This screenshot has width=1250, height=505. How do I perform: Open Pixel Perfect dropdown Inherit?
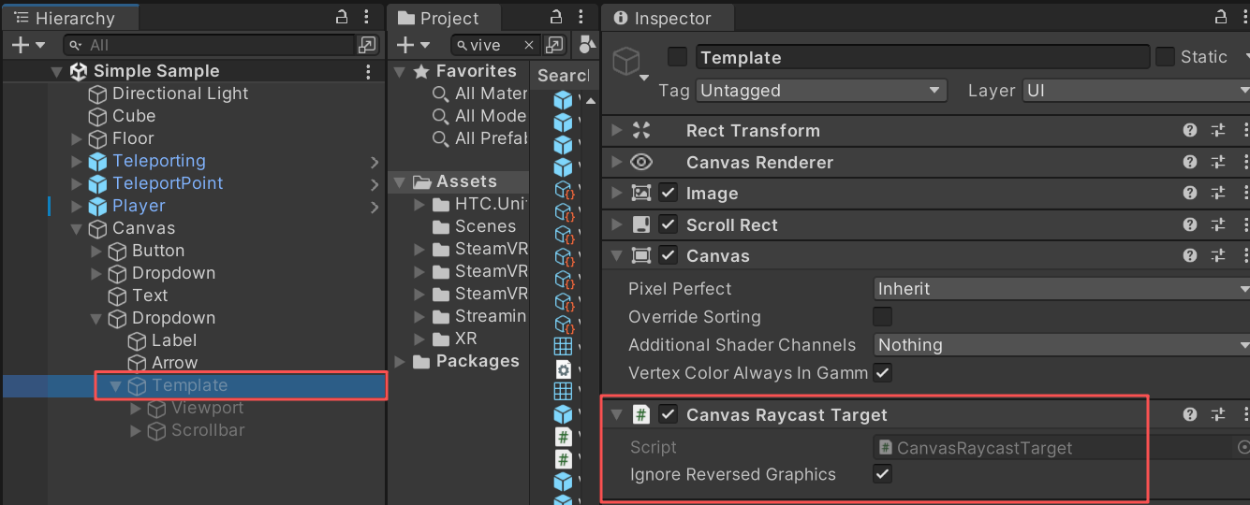[1062, 289]
